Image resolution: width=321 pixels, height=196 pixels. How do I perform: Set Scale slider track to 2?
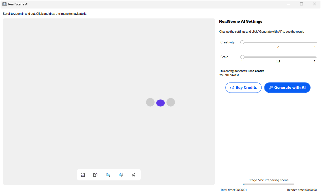pos(314,57)
